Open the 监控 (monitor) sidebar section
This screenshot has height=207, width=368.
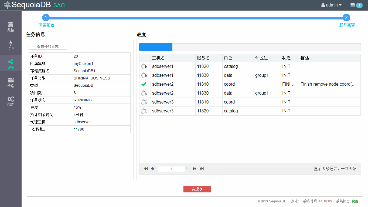(11, 45)
